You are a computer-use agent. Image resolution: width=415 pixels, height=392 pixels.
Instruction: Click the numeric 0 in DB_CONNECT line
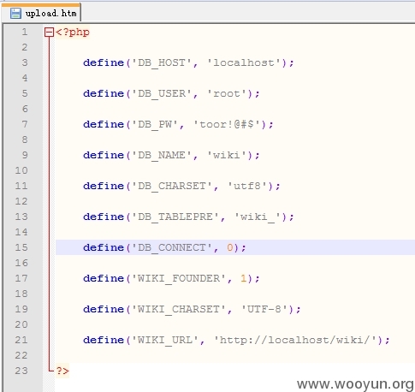(230, 247)
